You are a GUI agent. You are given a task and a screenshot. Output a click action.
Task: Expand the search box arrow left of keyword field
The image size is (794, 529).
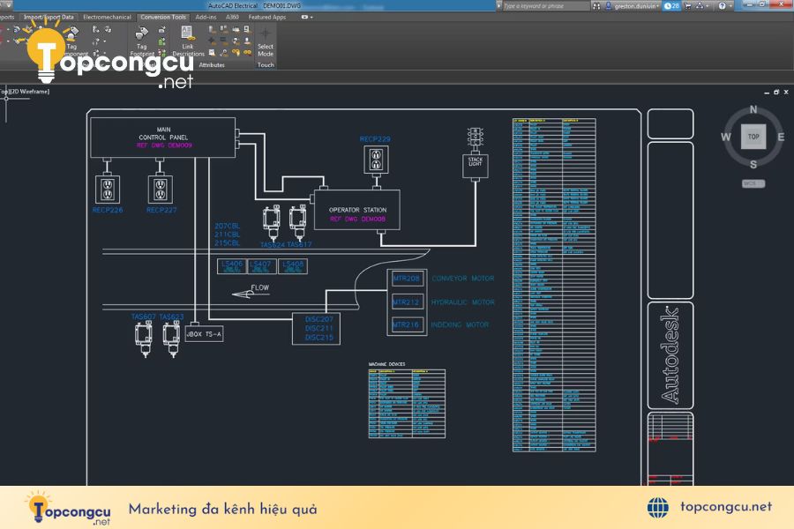(x=498, y=6)
